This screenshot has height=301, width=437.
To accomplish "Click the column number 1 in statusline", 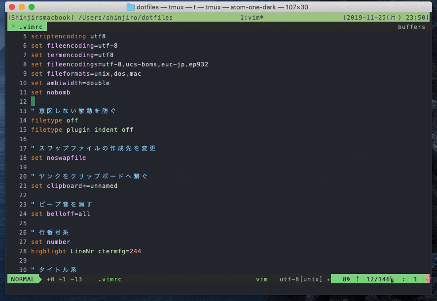I will click(x=415, y=279).
